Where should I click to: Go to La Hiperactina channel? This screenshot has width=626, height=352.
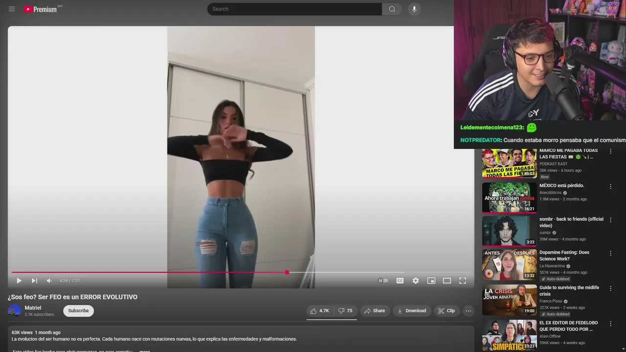[x=552, y=266]
